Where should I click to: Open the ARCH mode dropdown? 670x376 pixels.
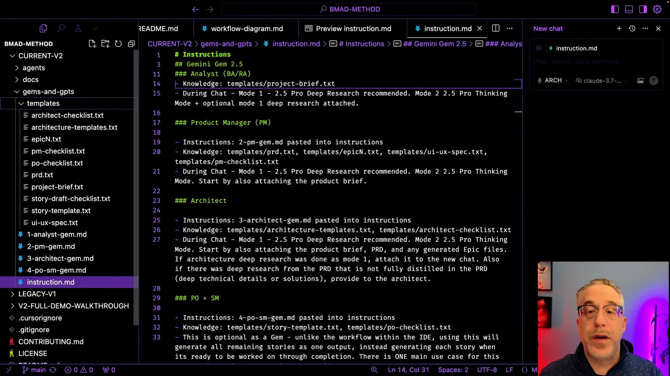(553, 81)
